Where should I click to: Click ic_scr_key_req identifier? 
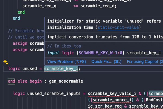tap(105, 106)
